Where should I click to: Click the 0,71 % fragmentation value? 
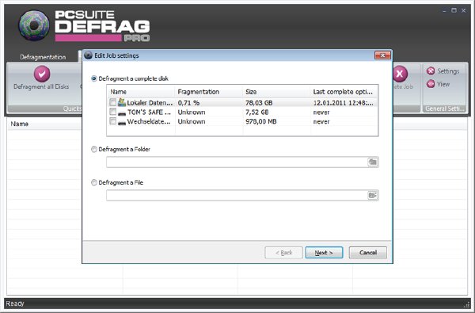click(188, 103)
